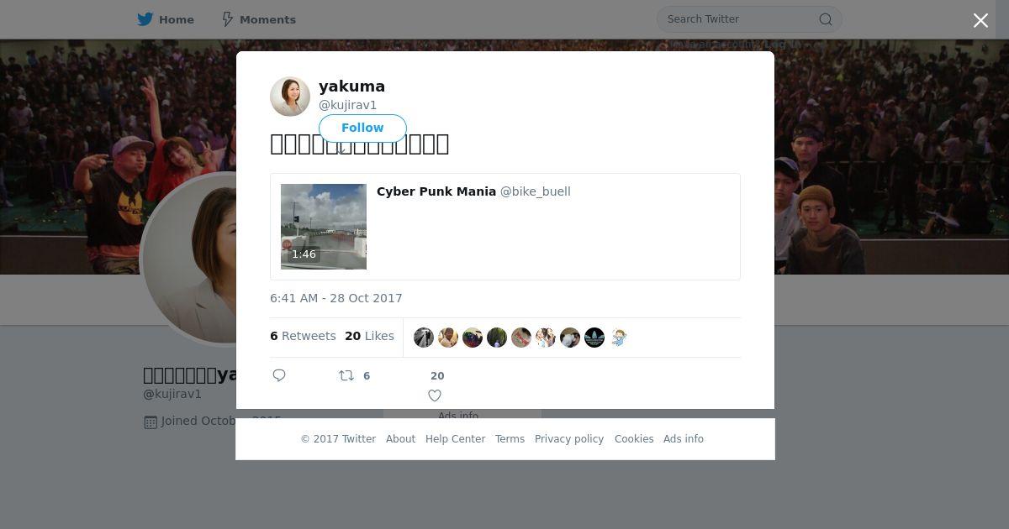The image size is (1009, 529).
Task: Click the first liker avatar in row
Action: 424,338
